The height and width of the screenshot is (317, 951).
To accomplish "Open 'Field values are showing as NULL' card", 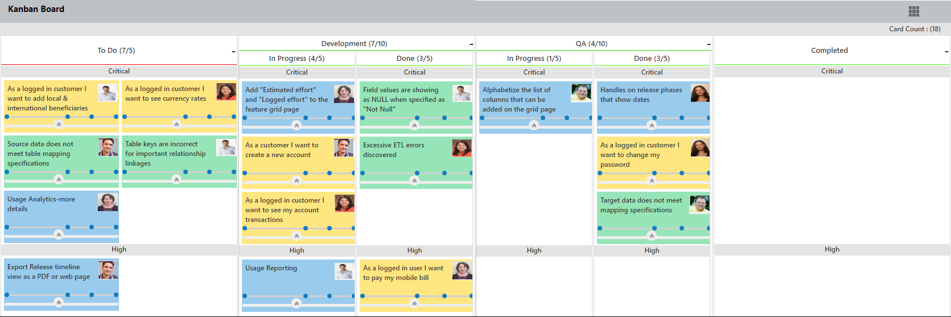I will pos(404,100).
